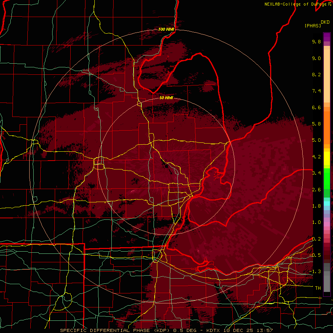This screenshot has height=333, width=333.
Task: Click the [PHAS] legend heading
Action: tap(313, 26)
